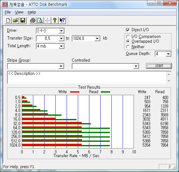This screenshot has width=179, height=172.
Task: Open the Total Length 4 mb dropdown
Action: [x=50, y=46]
